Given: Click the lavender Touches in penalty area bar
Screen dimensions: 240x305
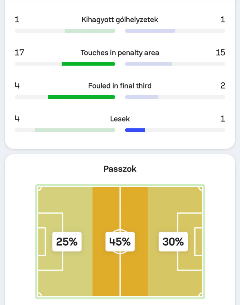Looking at the screenshot, I should point(149,64).
